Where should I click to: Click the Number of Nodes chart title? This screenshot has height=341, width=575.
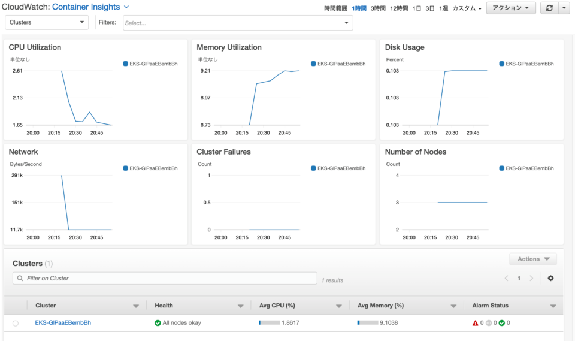click(x=416, y=152)
